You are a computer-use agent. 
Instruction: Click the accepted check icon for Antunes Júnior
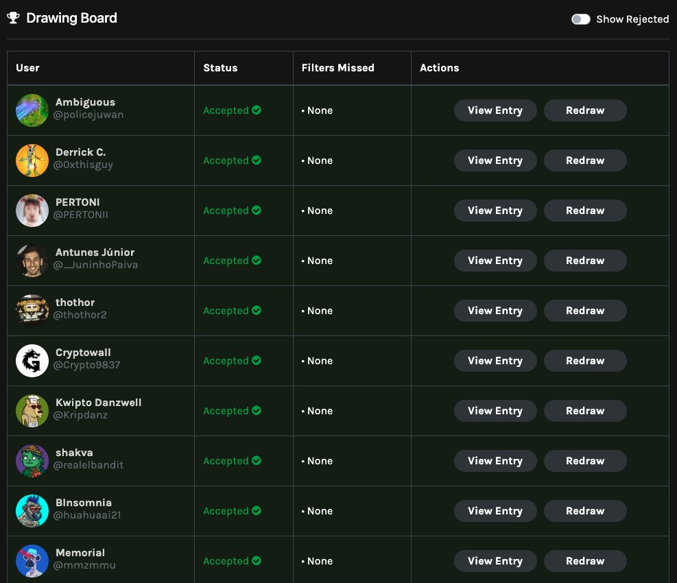click(x=257, y=261)
